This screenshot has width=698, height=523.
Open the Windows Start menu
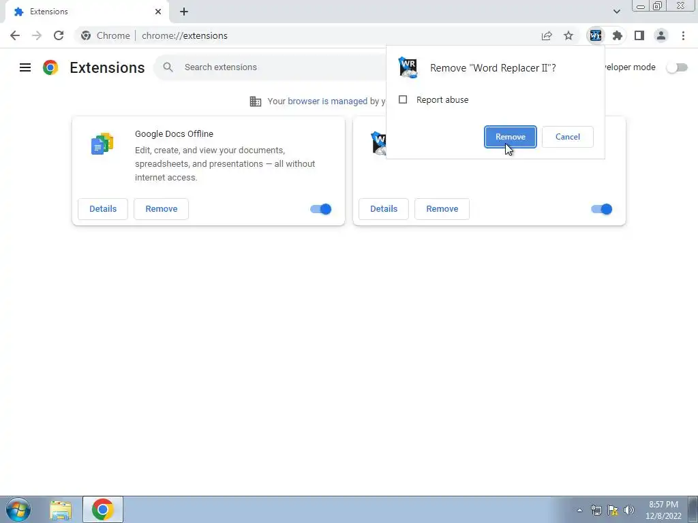pyautogui.click(x=18, y=509)
